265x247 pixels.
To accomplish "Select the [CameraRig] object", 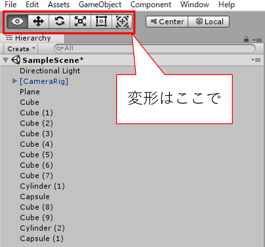I will (x=44, y=81).
